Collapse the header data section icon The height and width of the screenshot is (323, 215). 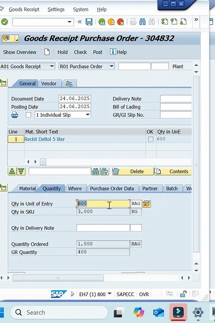[4, 82]
